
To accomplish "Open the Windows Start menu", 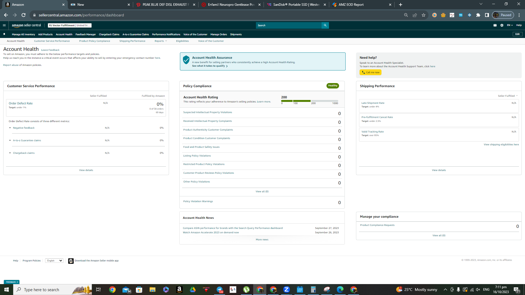I will [7, 290].
